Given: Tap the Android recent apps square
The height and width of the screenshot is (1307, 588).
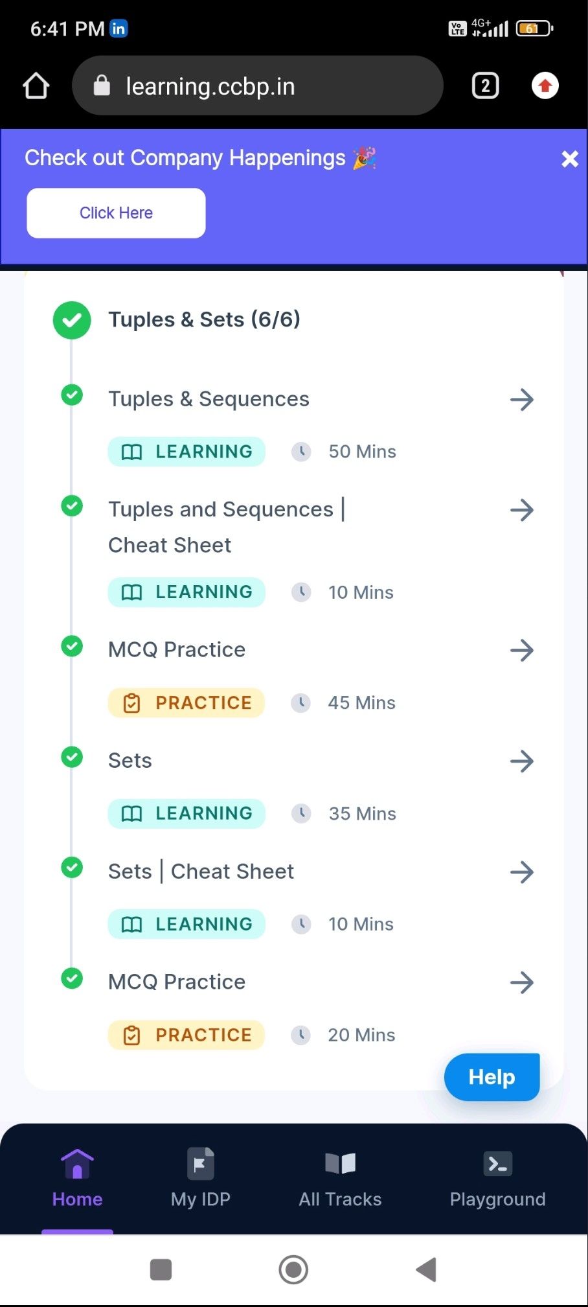Looking at the screenshot, I should coord(161,1269).
